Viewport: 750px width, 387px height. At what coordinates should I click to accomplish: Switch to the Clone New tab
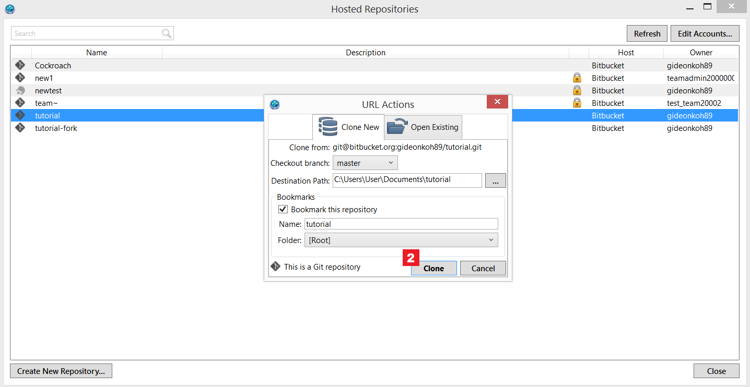click(x=348, y=127)
